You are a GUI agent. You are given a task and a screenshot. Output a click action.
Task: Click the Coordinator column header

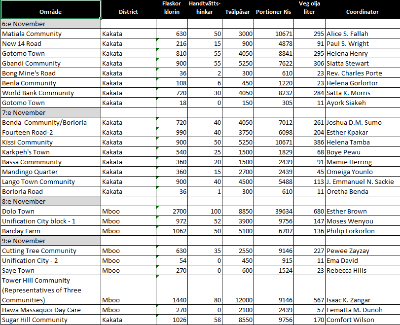(x=362, y=11)
